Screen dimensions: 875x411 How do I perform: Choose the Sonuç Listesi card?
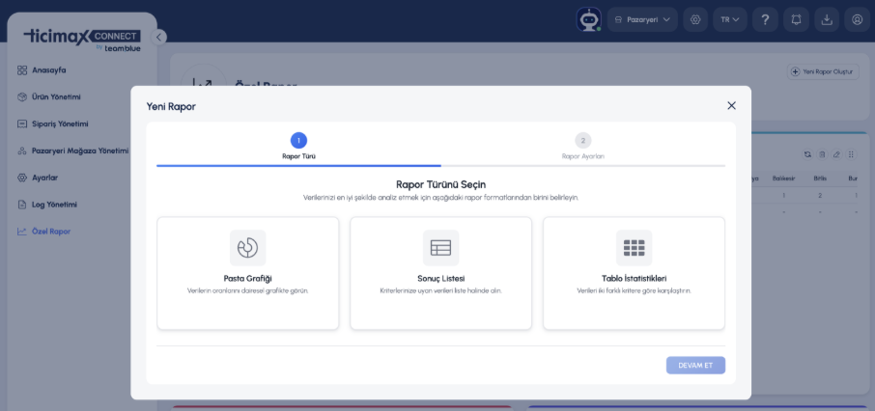(x=440, y=273)
